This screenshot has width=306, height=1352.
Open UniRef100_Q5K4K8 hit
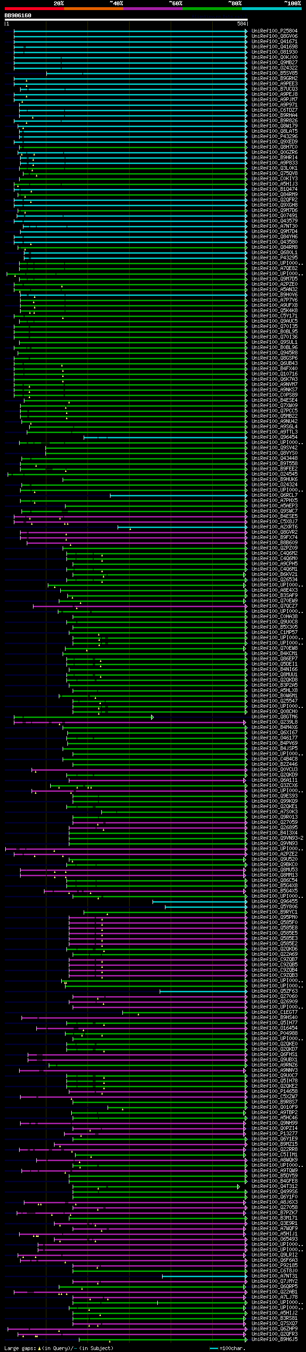[x=274, y=310]
